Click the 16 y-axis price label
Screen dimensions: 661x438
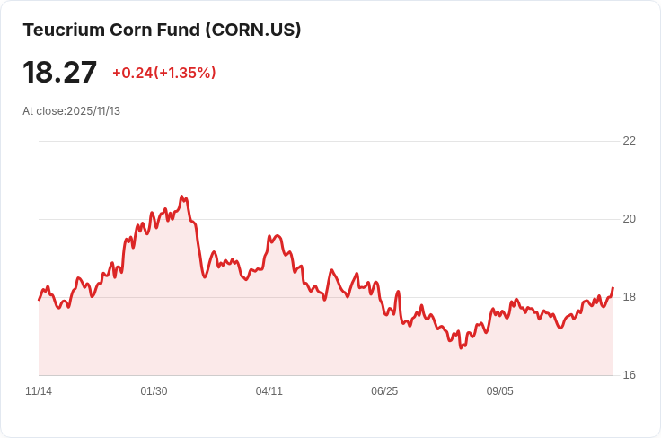[x=629, y=375]
